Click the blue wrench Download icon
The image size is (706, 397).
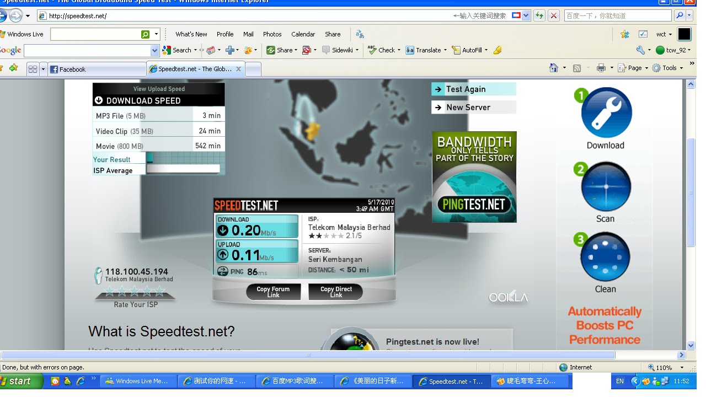tap(606, 113)
